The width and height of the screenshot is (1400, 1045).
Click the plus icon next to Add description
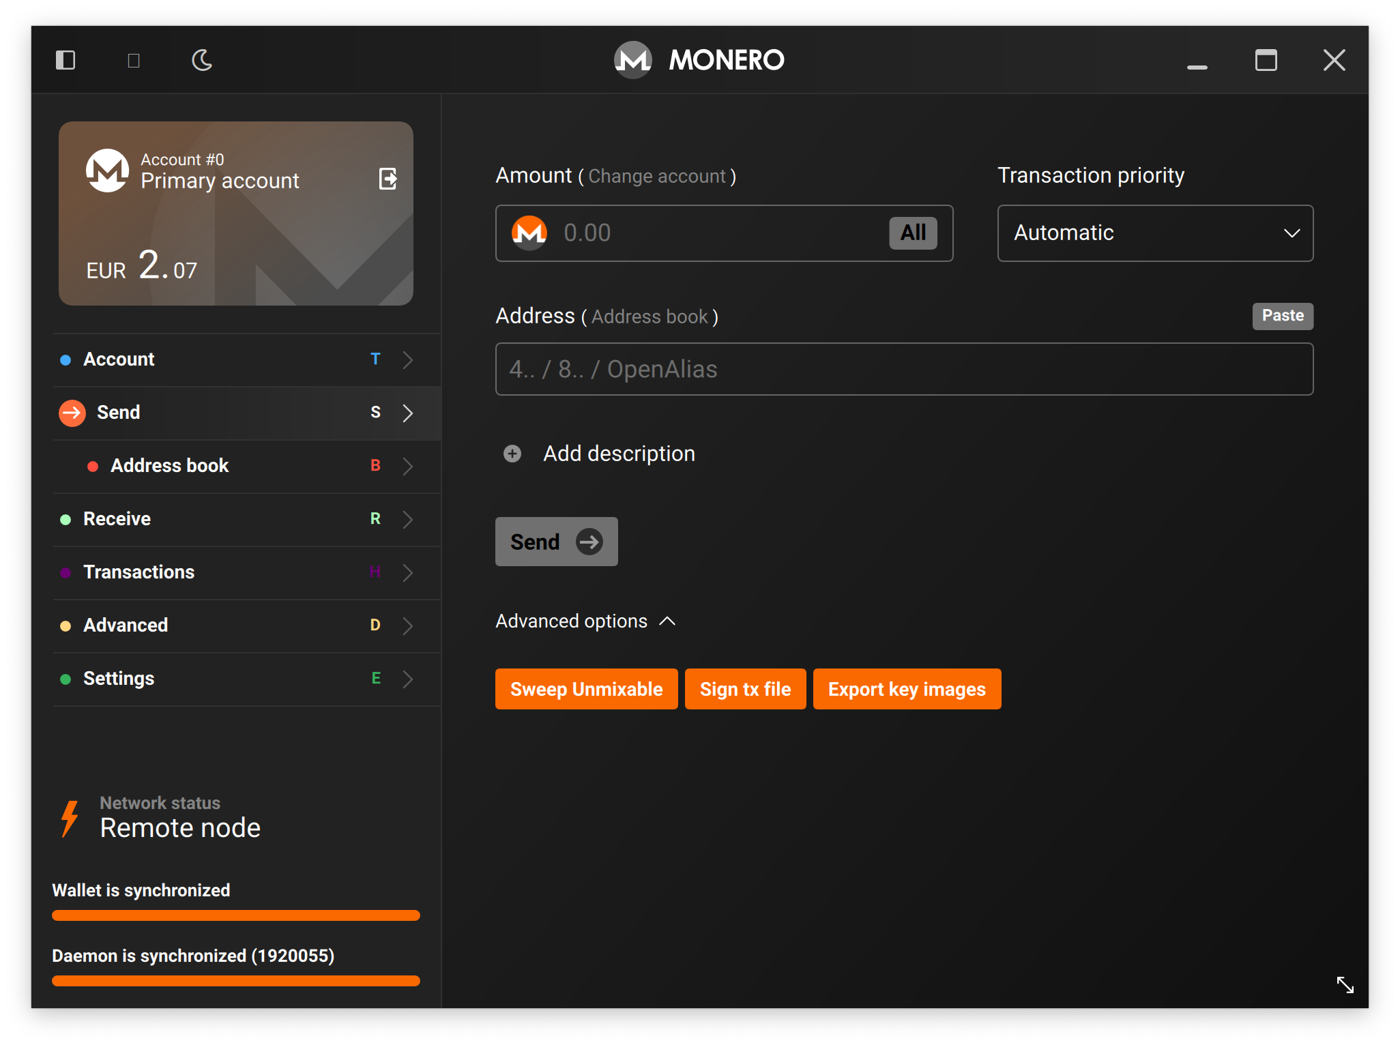[512, 454]
